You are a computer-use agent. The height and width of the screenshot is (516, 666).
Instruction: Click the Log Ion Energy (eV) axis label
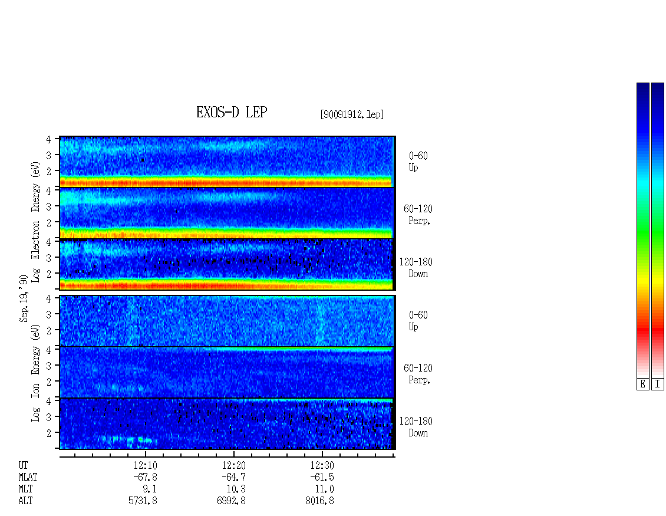tap(36, 373)
